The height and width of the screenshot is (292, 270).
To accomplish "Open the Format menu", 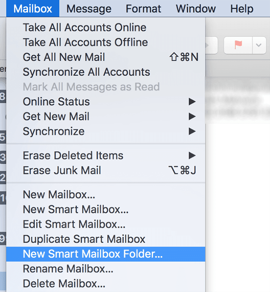I will coord(143,9).
